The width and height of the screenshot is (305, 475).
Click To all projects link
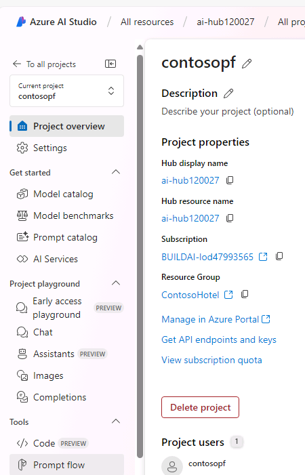click(x=51, y=64)
